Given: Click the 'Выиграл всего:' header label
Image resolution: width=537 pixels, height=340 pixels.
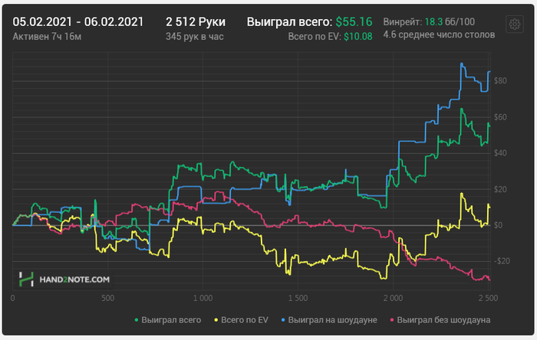Looking at the screenshot, I should coord(289,22).
